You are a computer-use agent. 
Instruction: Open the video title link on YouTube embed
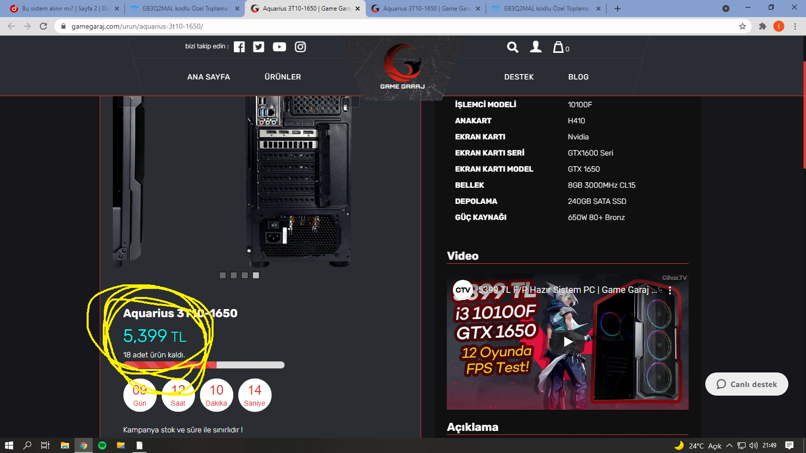567,290
